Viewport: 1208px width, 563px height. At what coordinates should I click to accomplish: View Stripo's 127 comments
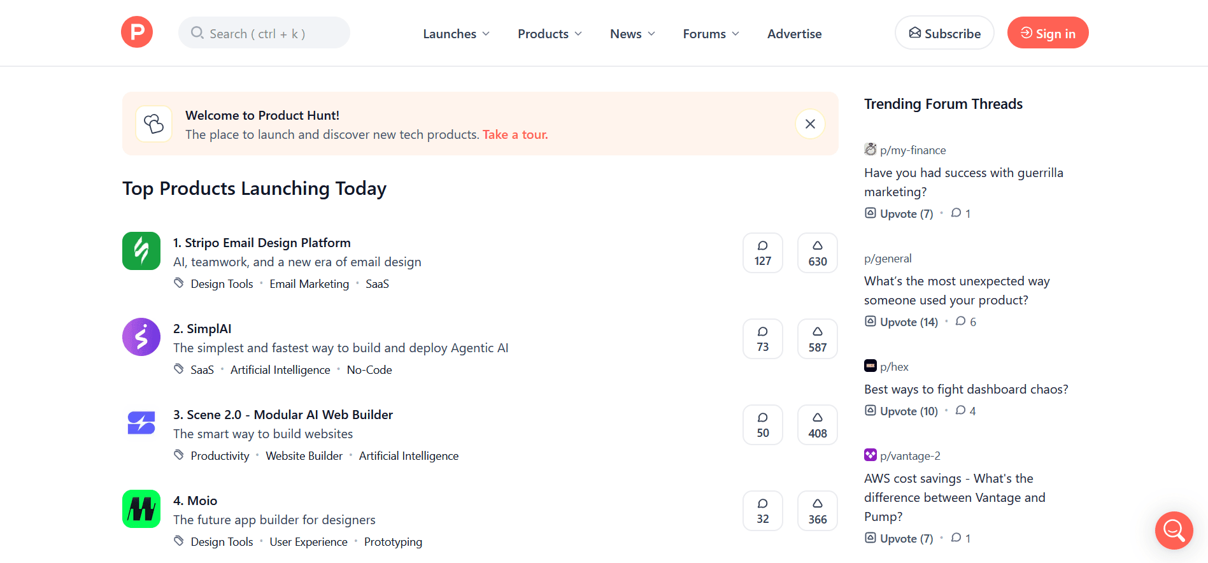click(763, 253)
